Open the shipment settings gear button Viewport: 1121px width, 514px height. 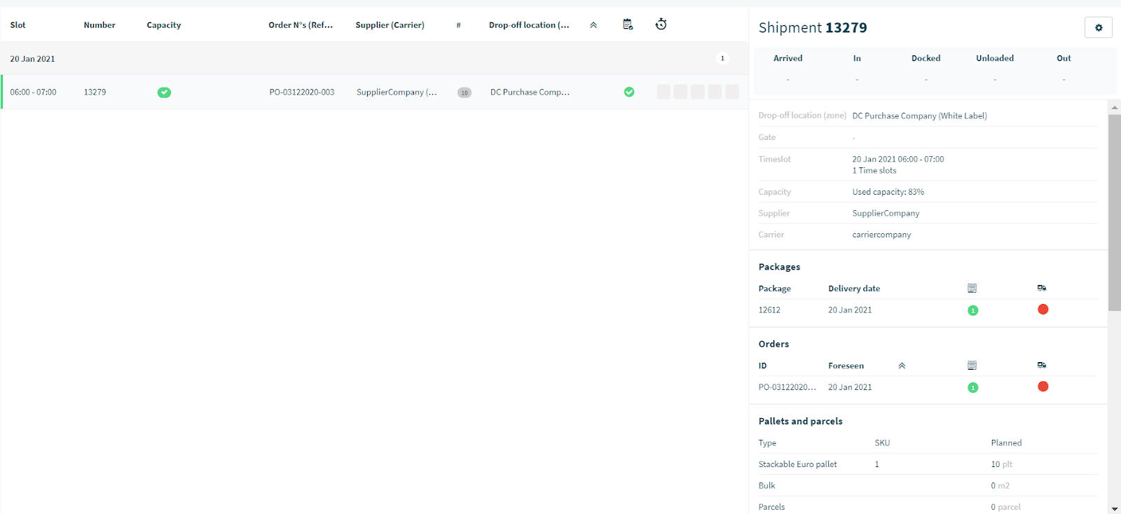point(1098,27)
